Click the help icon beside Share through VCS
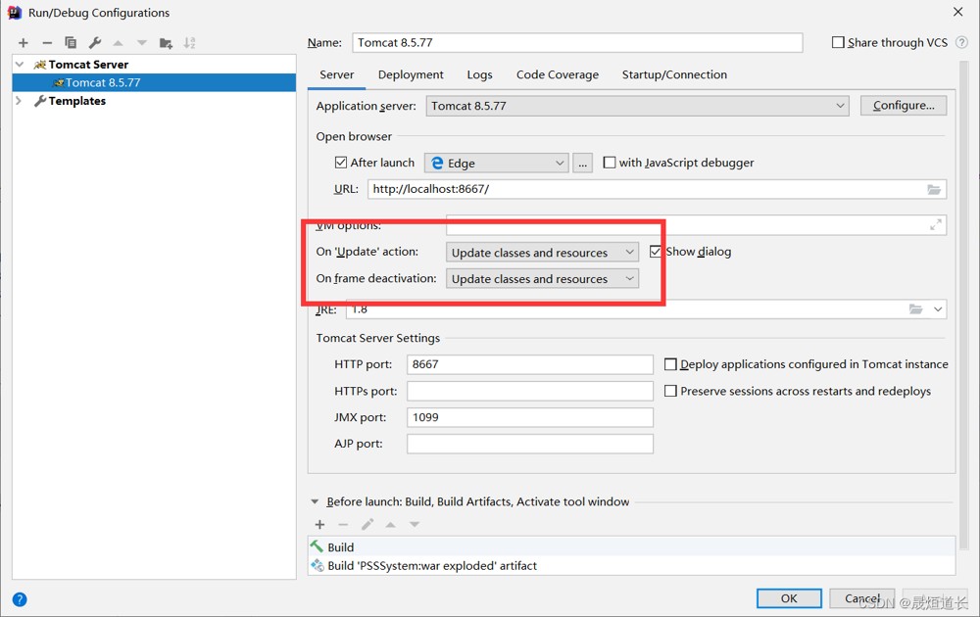Viewport: 980px width, 617px height. (x=962, y=42)
